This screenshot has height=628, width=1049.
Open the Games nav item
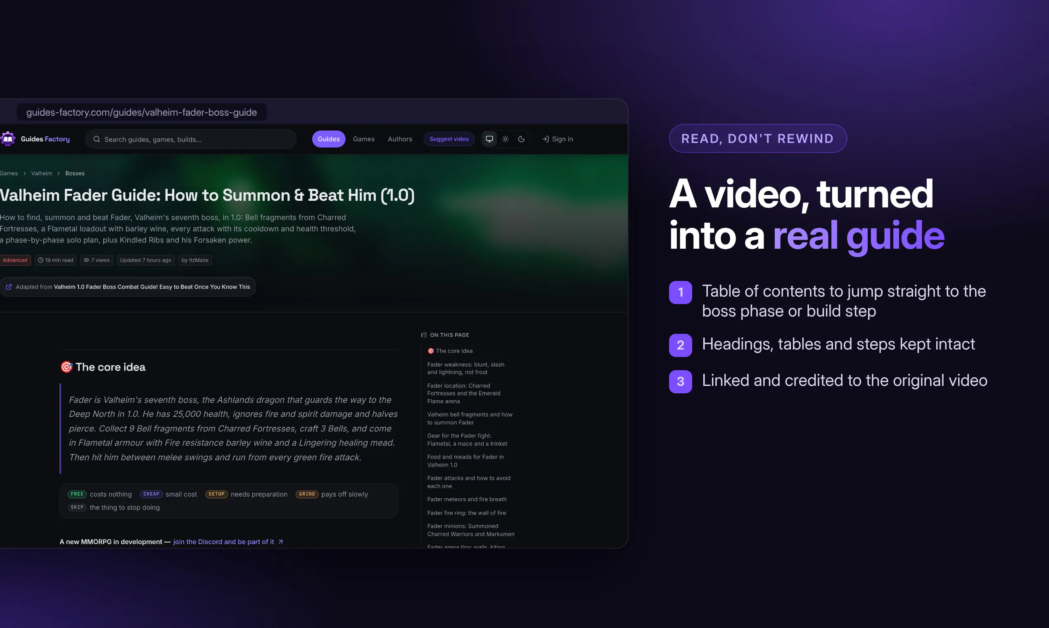pos(364,139)
